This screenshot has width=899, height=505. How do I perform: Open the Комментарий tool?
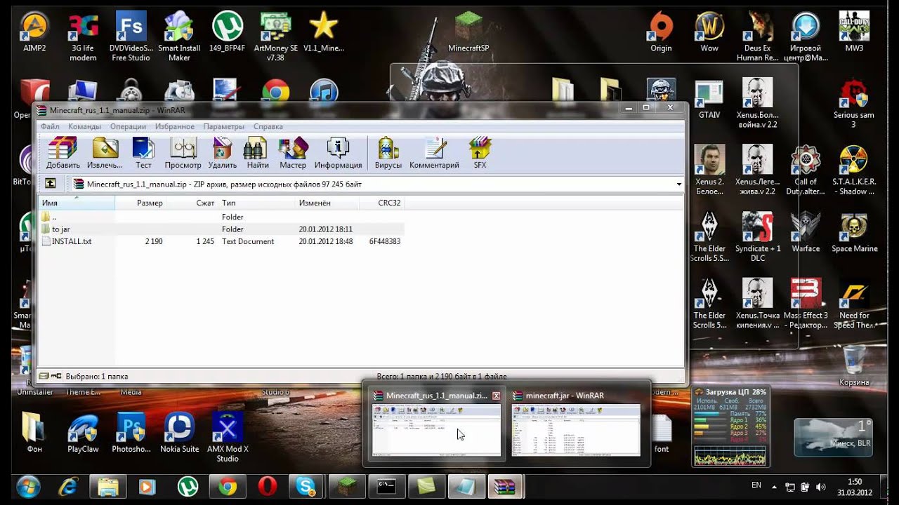click(434, 152)
